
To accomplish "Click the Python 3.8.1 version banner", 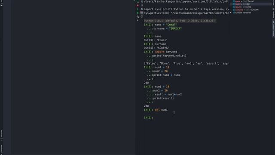I will (180, 21).
